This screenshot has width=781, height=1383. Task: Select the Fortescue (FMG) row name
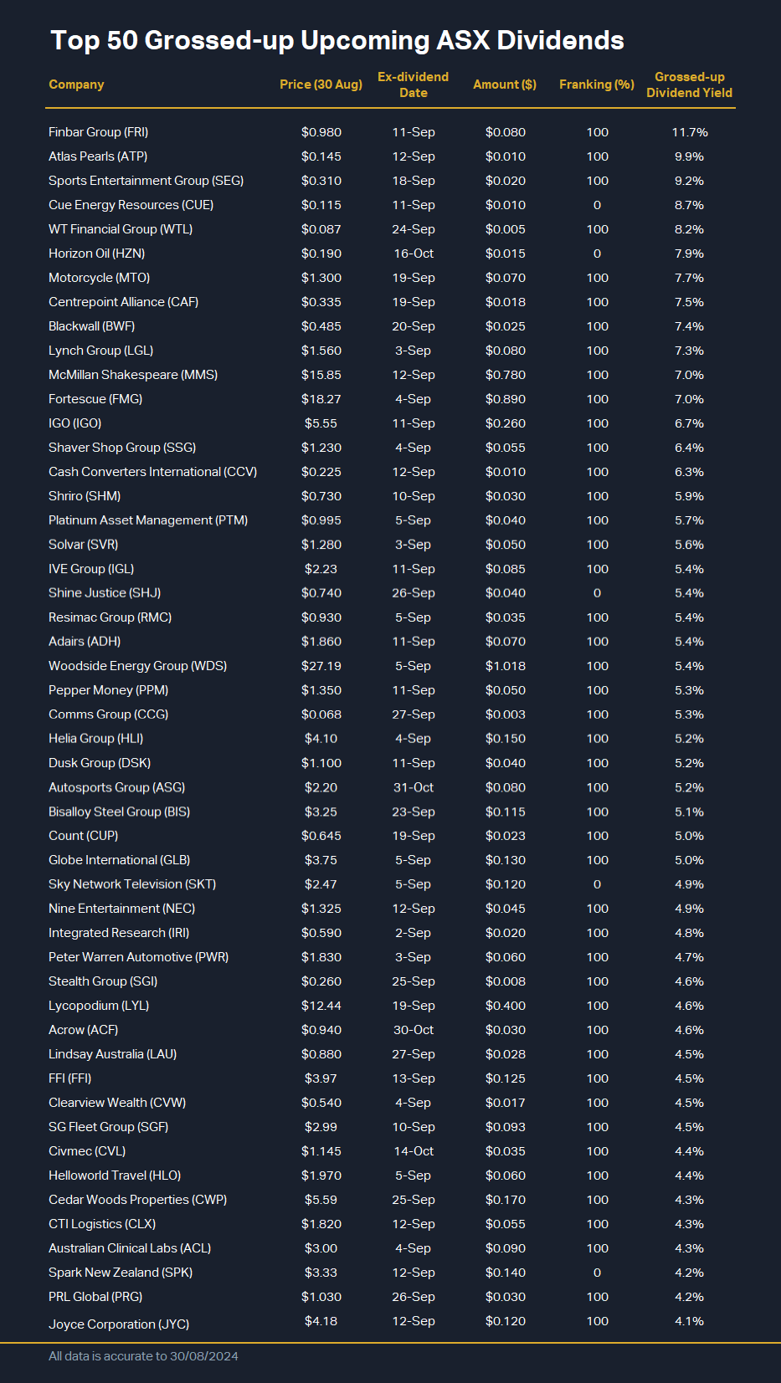click(95, 399)
